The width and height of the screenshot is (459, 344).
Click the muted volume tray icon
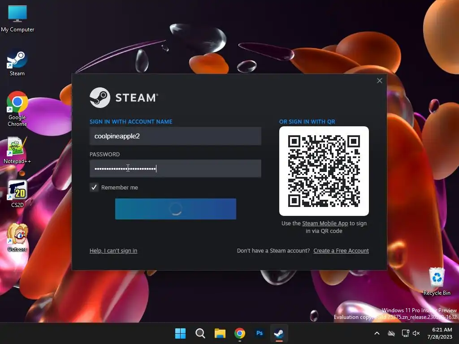pyautogui.click(x=416, y=333)
